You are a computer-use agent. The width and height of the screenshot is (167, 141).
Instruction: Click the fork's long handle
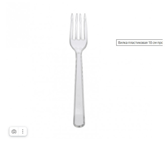point(79,90)
